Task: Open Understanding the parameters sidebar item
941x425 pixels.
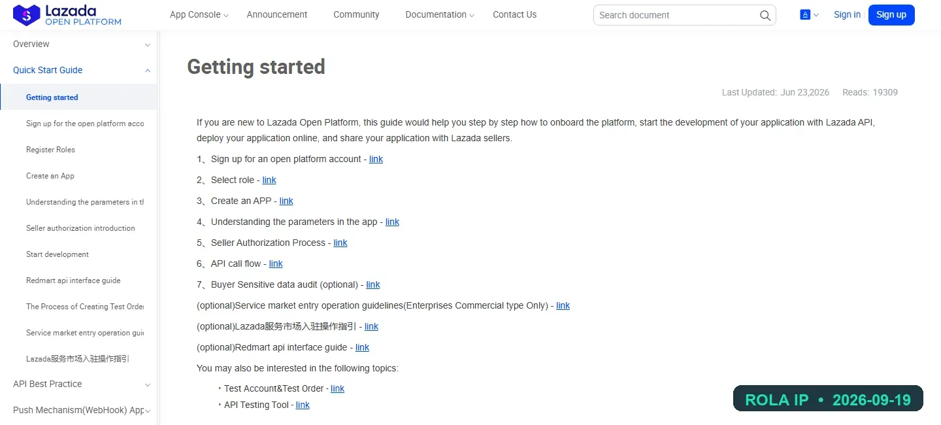Action: [x=85, y=202]
